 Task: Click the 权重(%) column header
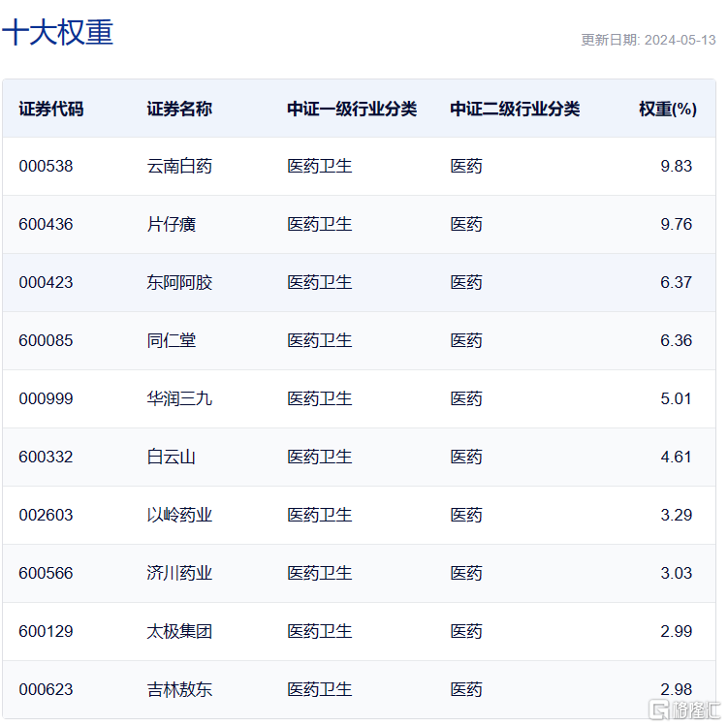point(668,110)
